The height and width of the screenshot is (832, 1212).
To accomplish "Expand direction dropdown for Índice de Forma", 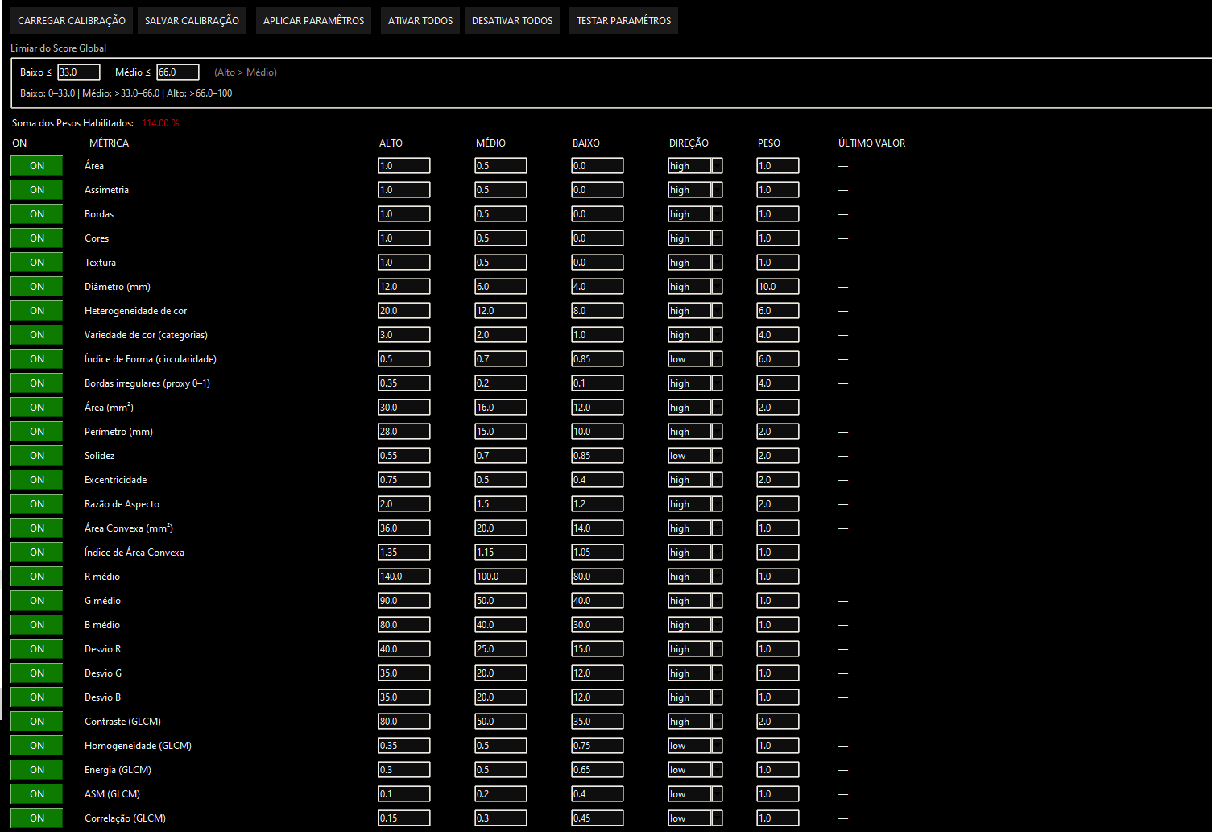I will click(x=695, y=359).
